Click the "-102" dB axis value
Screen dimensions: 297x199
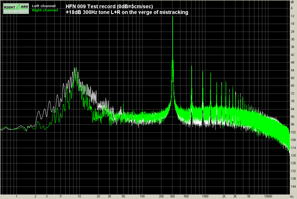click(293, 132)
